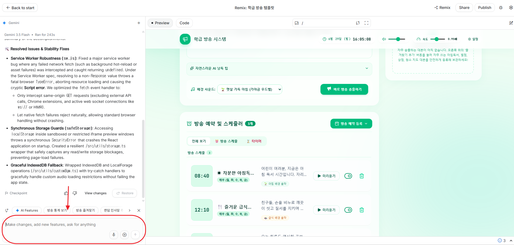Select the 타이머 filter tab
Viewport: 514px width, 245px height.
pos(254,141)
